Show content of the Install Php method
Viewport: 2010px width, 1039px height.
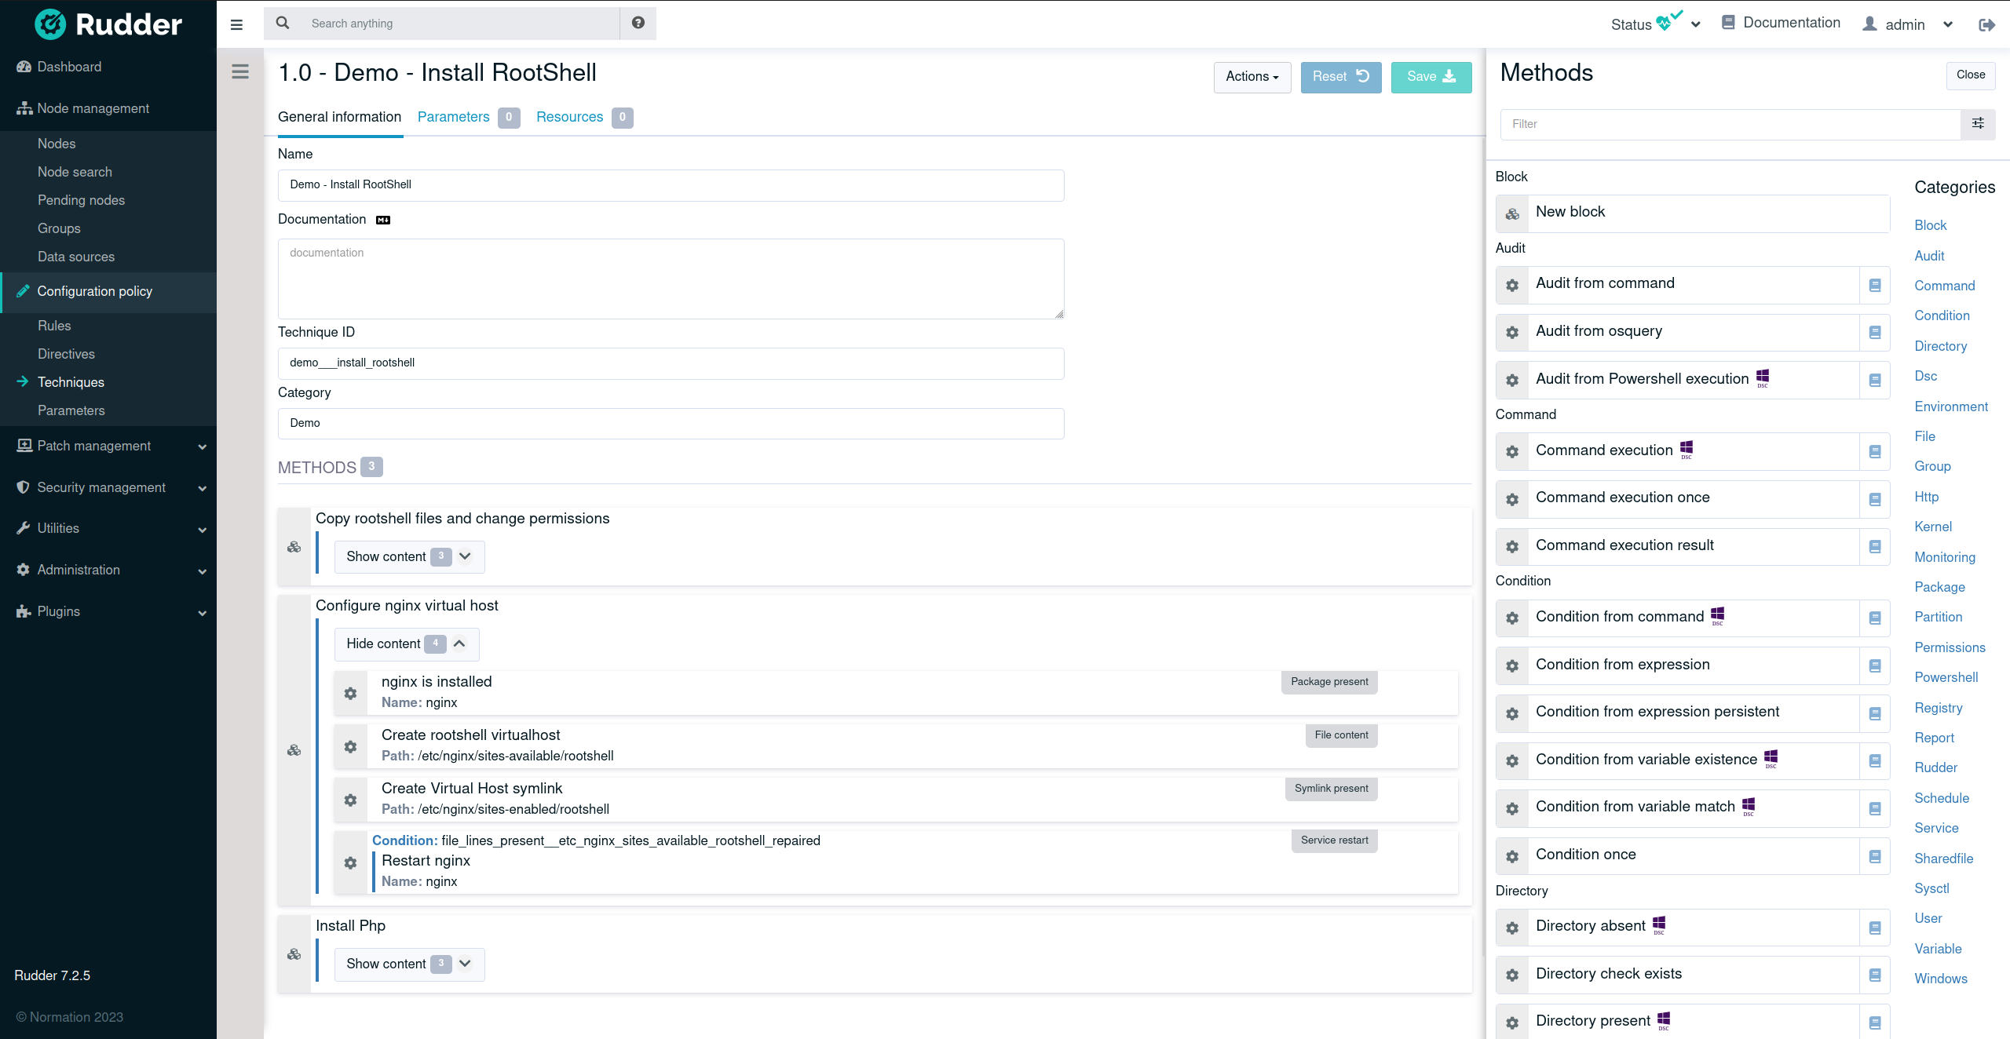(x=408, y=964)
